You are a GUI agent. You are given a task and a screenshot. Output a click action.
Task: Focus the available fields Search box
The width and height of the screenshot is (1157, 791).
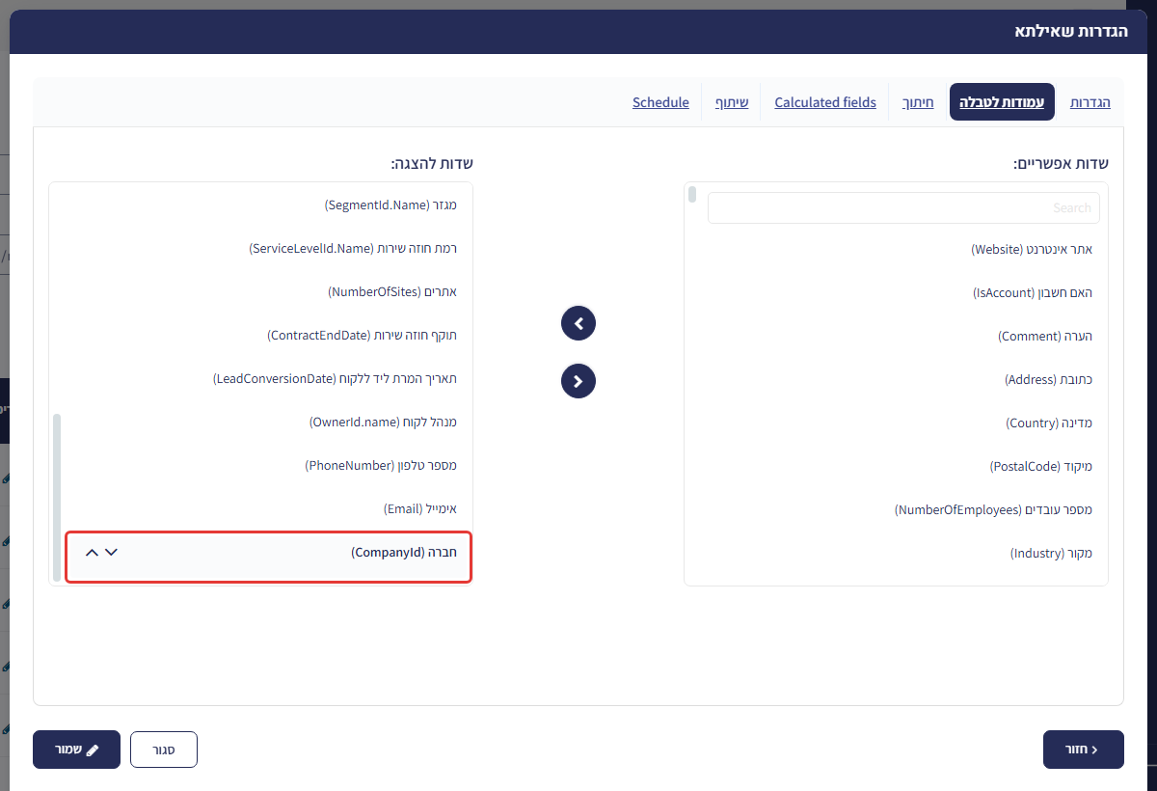pos(903,207)
